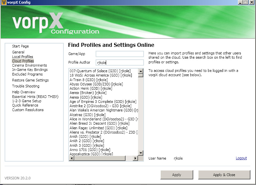Select Aerea (G3D) profile
The height and width of the screenshot is (185, 256).
(x=86, y=97)
